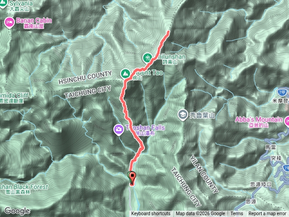Click the 秀魯葉山 school marker icon
The height and width of the screenshot is (217, 289).
[182, 114]
